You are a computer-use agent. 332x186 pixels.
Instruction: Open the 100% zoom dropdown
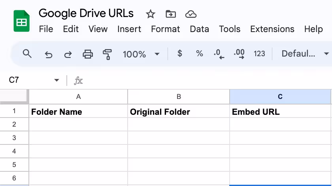pos(141,54)
